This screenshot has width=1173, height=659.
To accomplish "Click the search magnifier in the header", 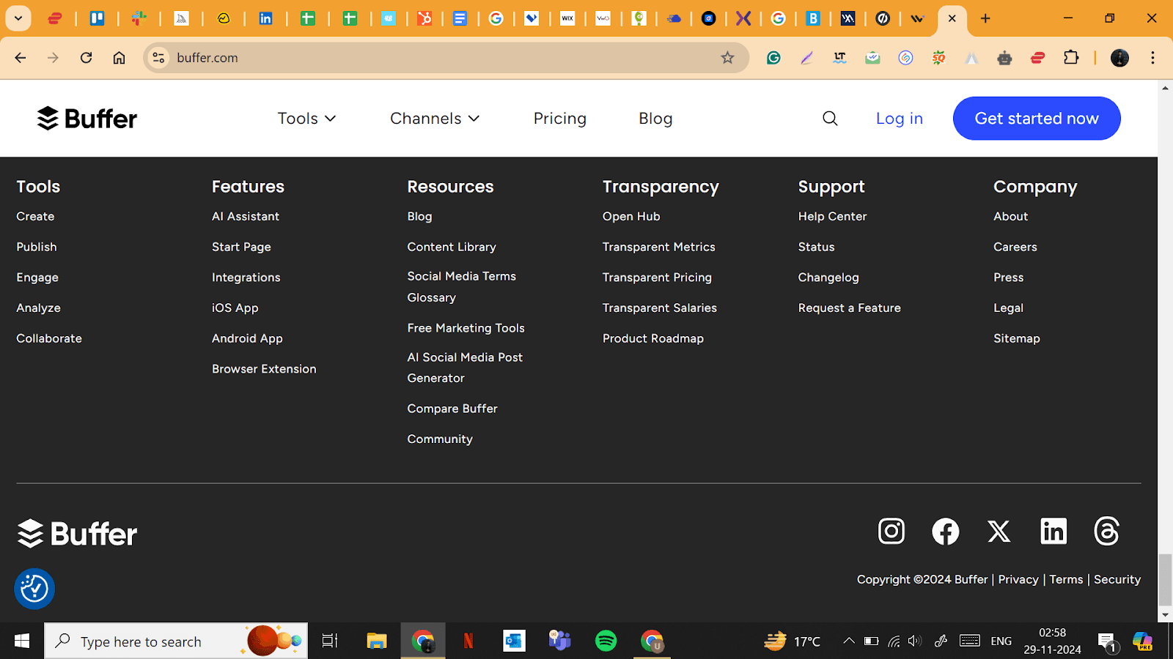I will point(830,119).
